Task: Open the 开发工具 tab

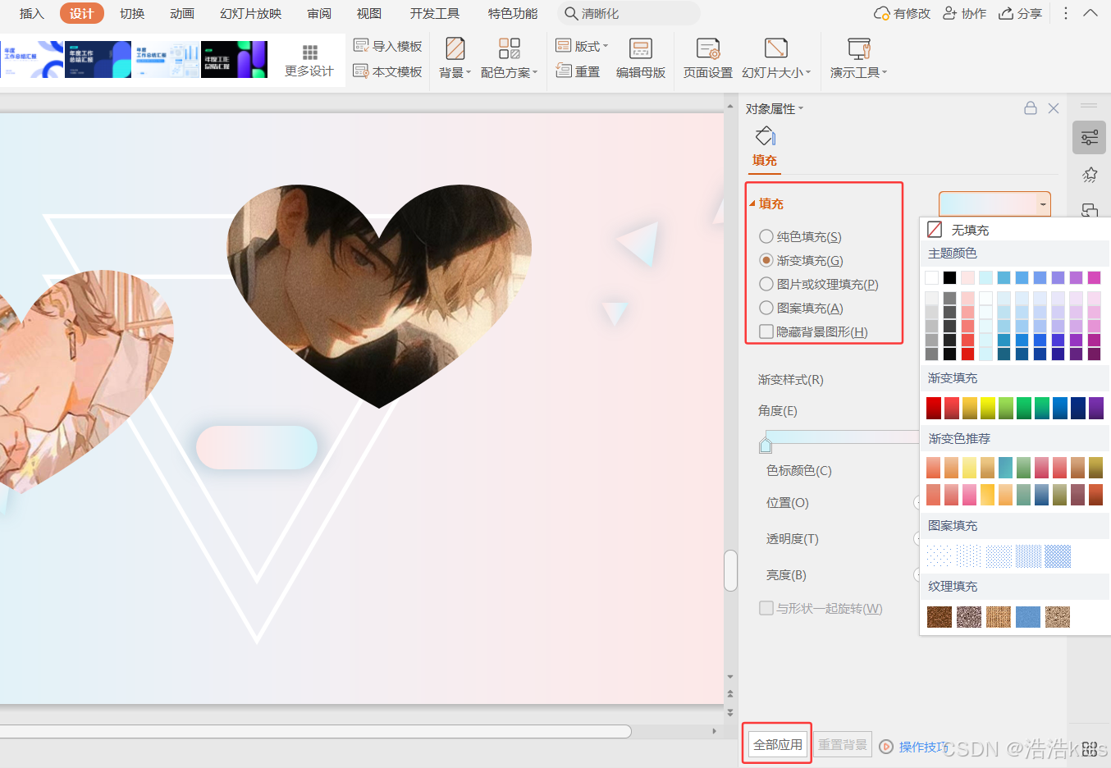Action: pos(435,13)
